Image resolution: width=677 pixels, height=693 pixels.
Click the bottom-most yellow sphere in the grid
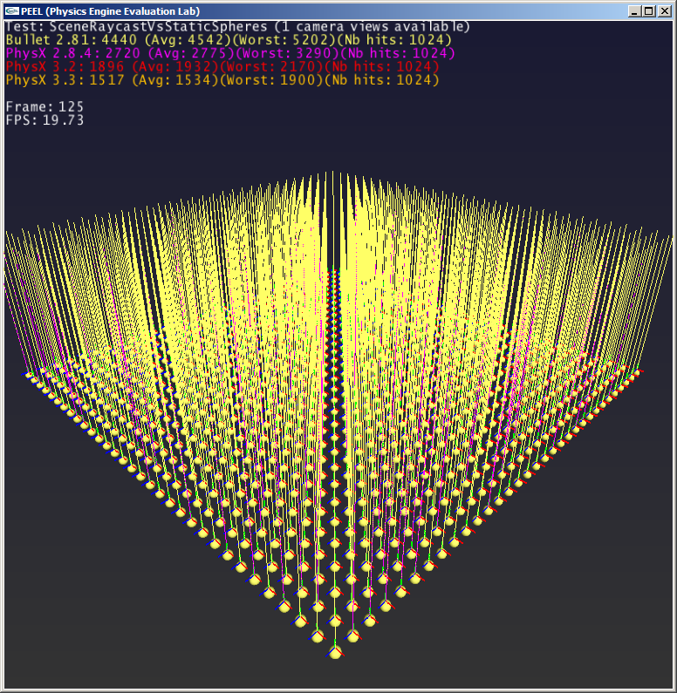coord(336,652)
